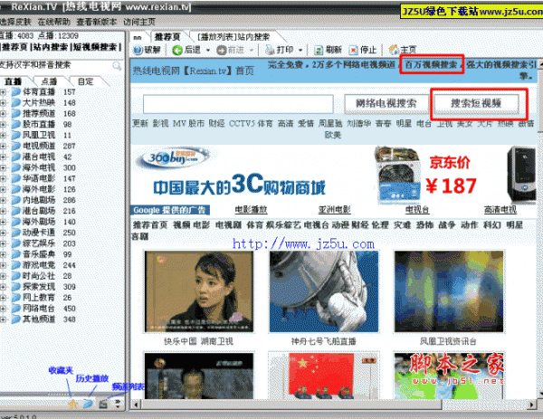This screenshot has width=543, height=419.
Task: Expand the 海外电视 tree node
Action: [3, 168]
